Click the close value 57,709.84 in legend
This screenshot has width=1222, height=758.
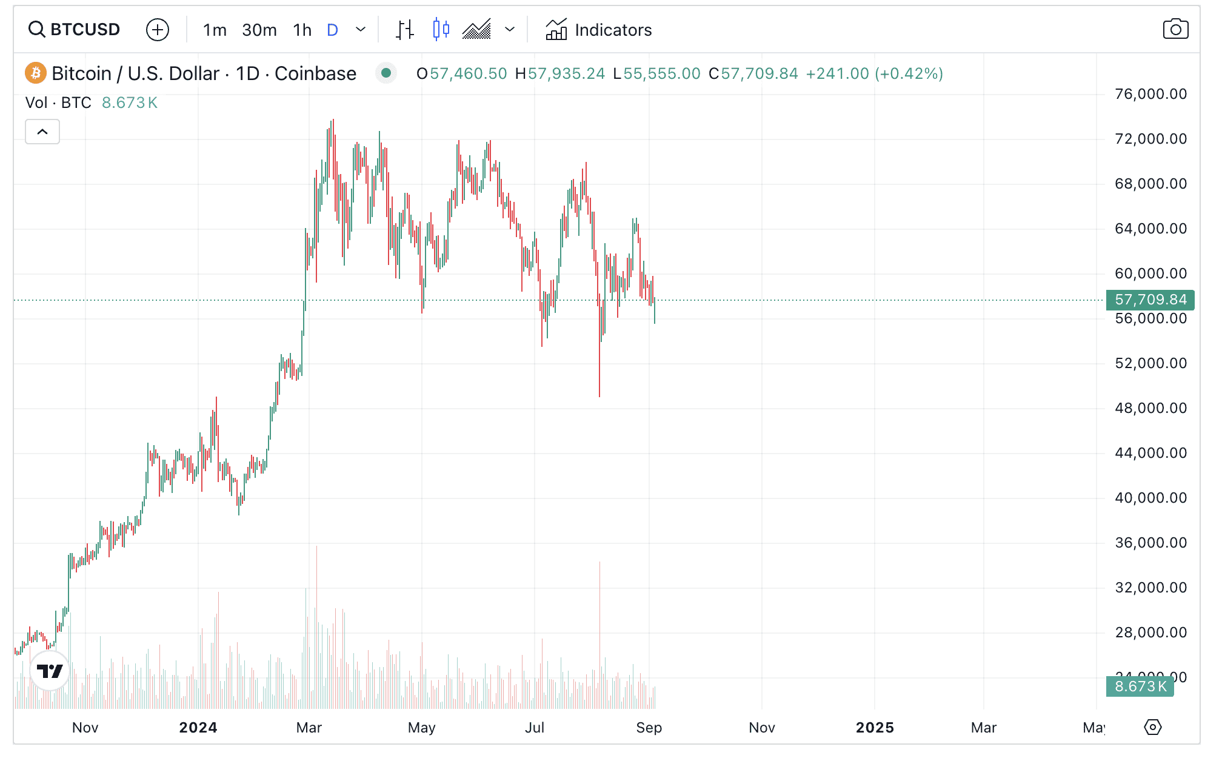[x=760, y=73]
